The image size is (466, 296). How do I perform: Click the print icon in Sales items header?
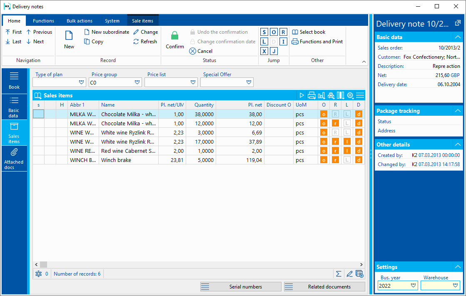click(x=311, y=95)
